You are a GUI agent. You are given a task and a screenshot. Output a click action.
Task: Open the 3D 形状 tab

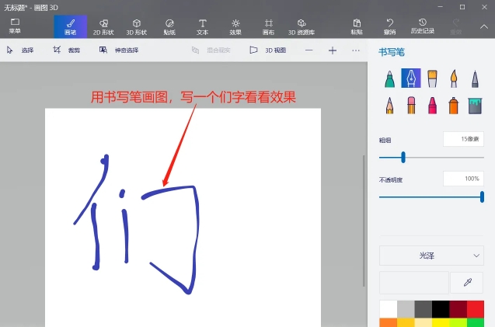(137, 27)
